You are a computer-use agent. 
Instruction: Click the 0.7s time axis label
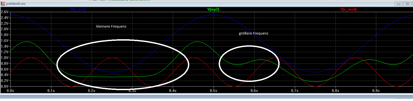pyautogui.click(x=295, y=91)
